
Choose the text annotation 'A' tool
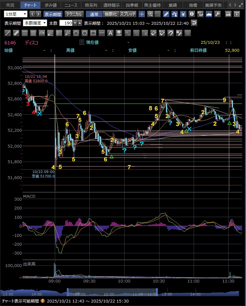110,33
